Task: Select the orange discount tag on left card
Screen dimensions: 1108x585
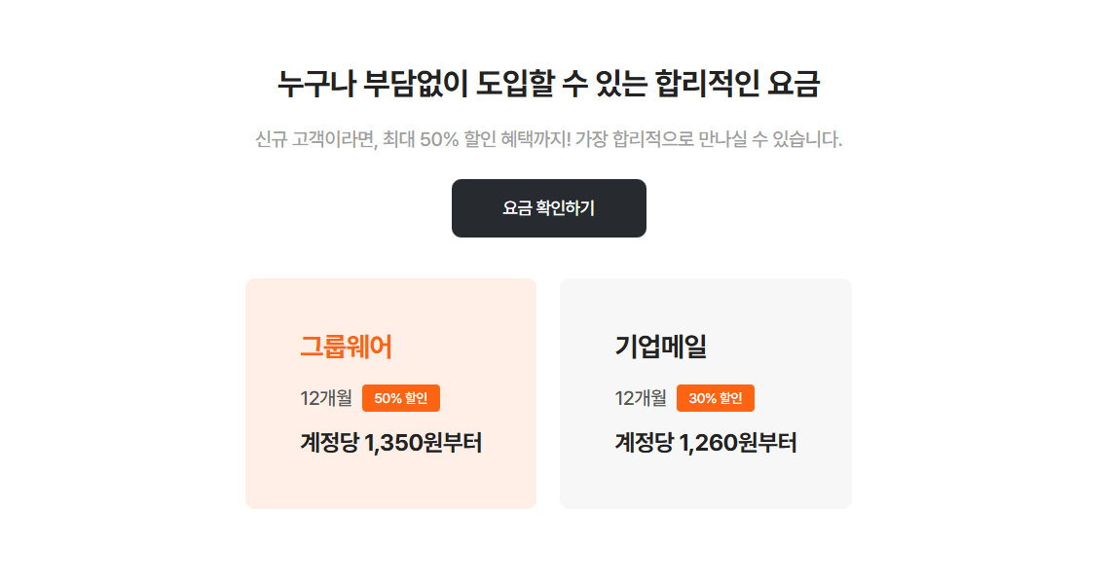Action: click(x=402, y=397)
